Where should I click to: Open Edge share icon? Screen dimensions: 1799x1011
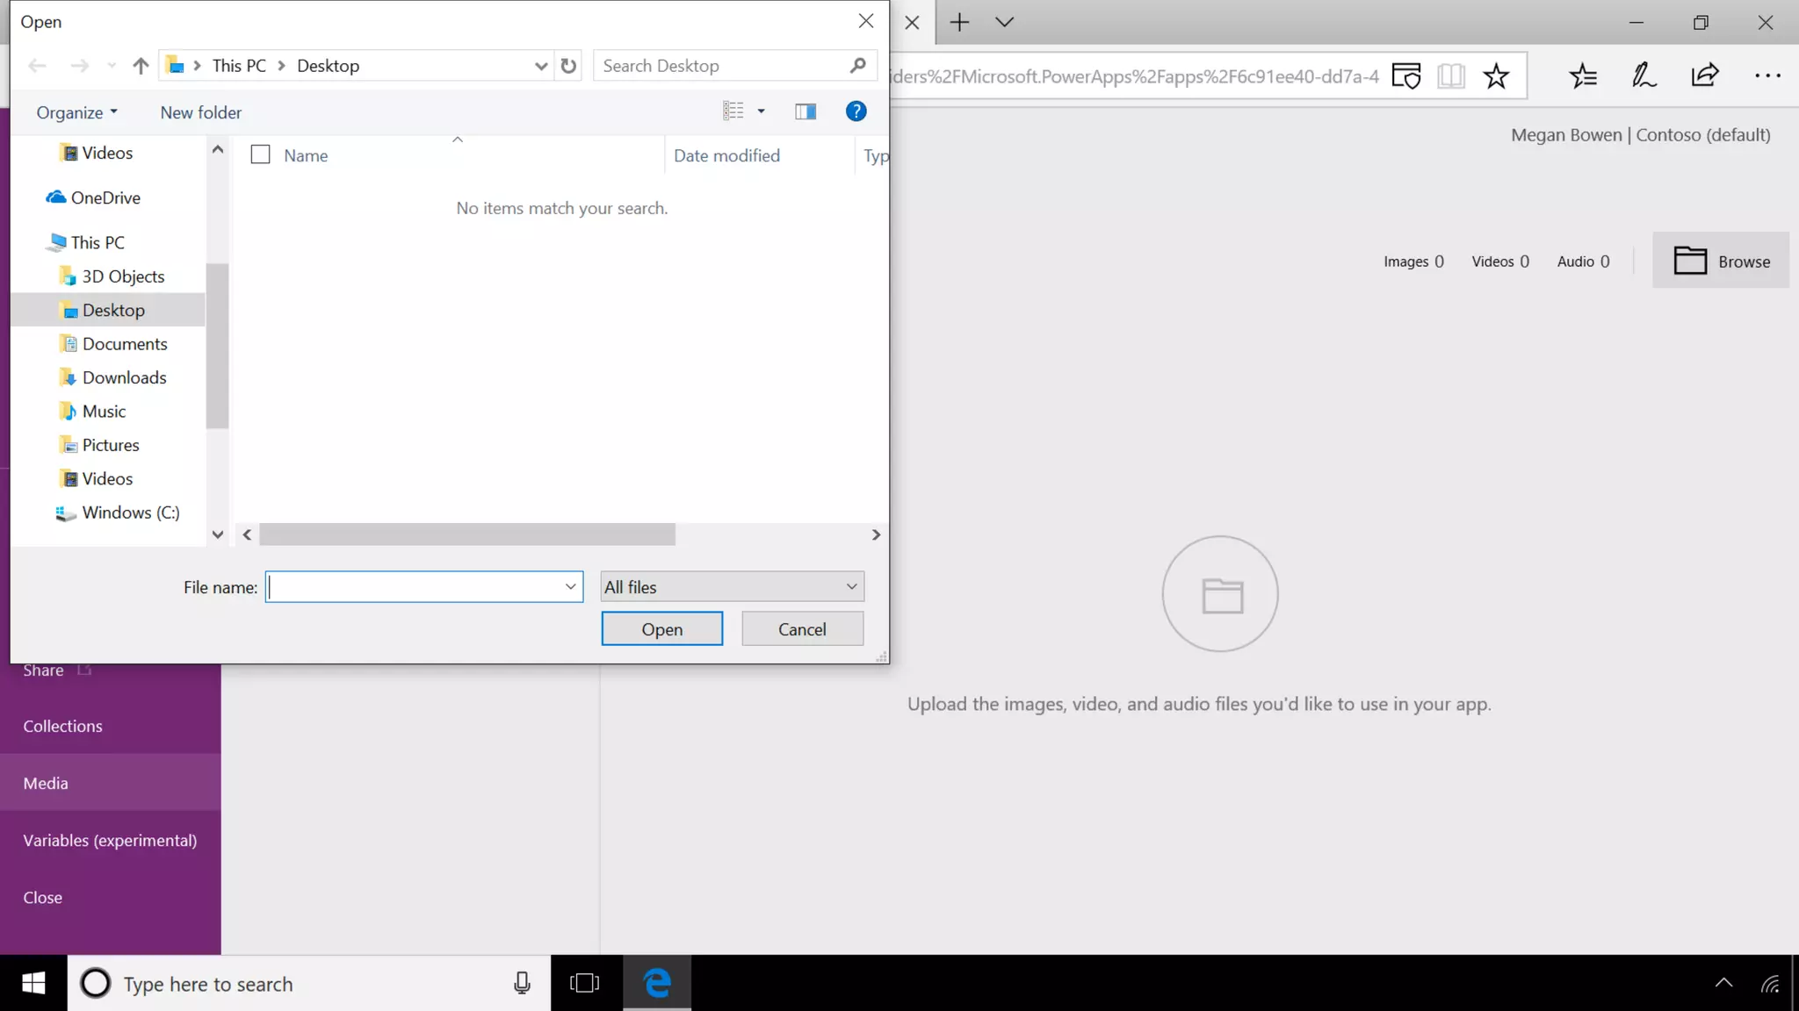click(x=1704, y=76)
